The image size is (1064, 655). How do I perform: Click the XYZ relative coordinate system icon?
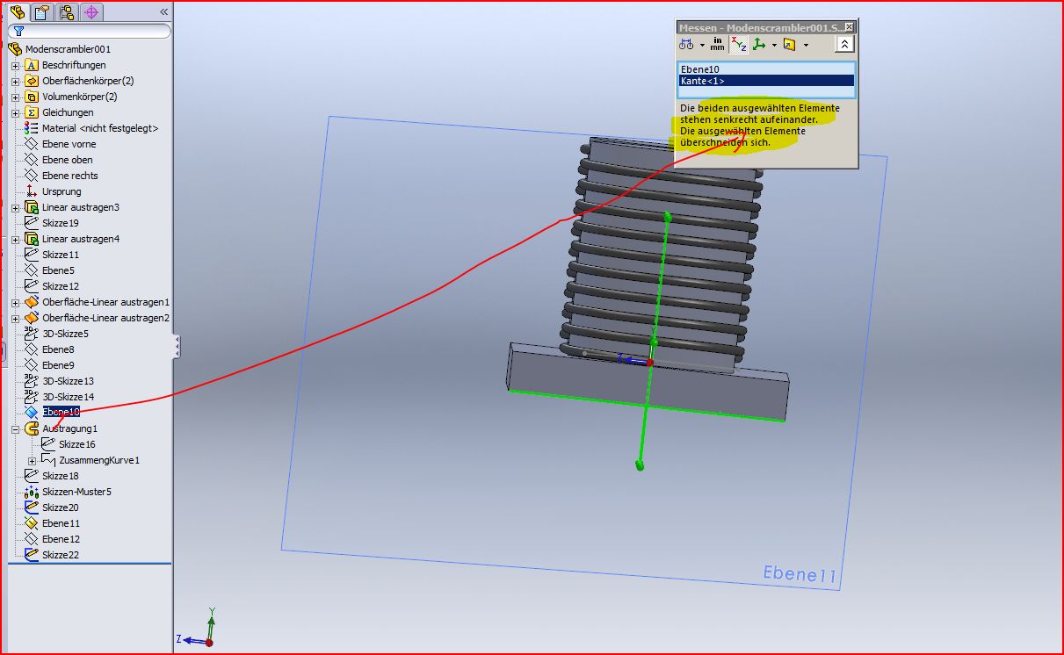[760, 45]
